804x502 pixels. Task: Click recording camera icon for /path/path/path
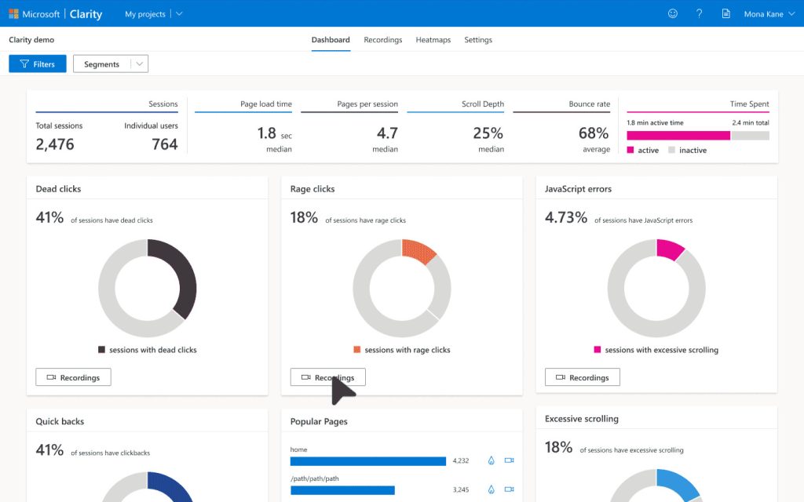point(509,489)
